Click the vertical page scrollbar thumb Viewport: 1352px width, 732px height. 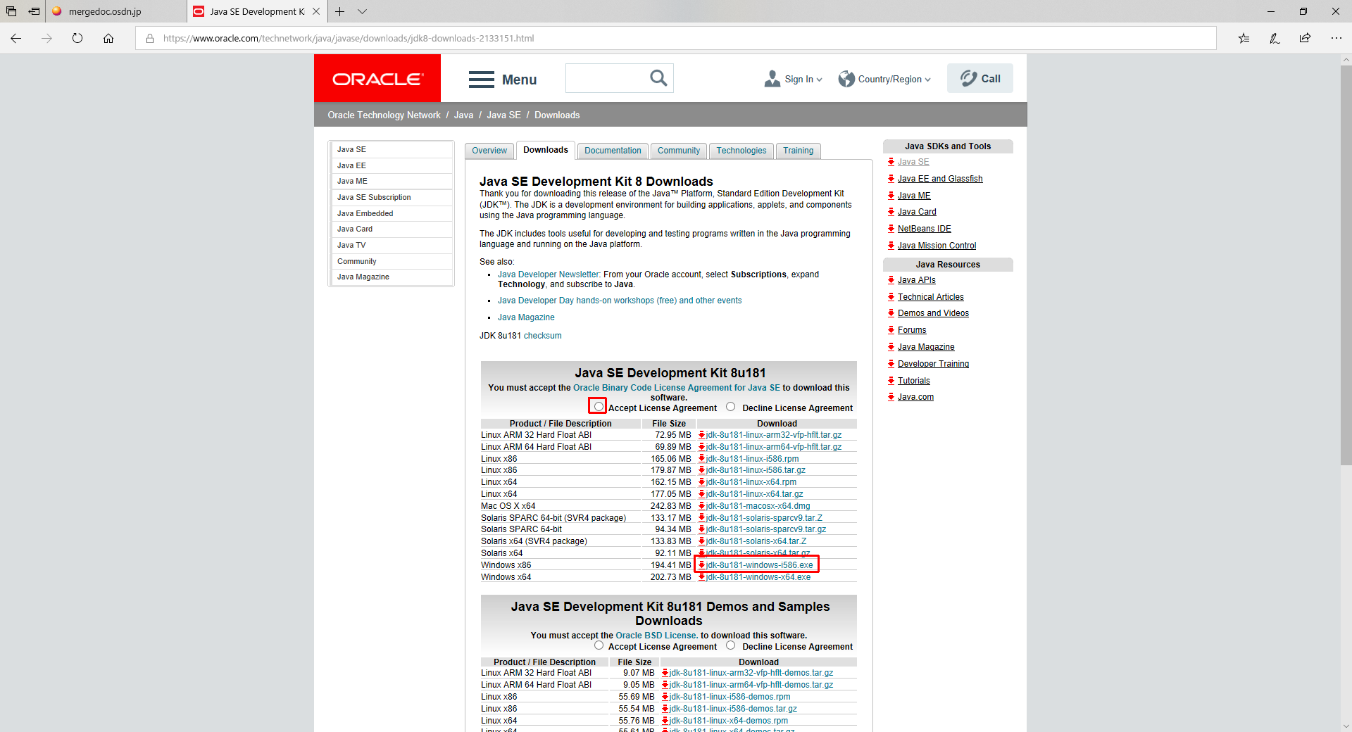[1346, 265]
